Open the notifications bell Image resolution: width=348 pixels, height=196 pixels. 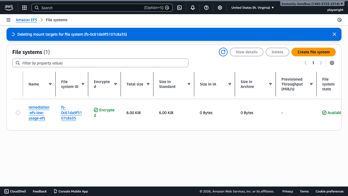193,8
